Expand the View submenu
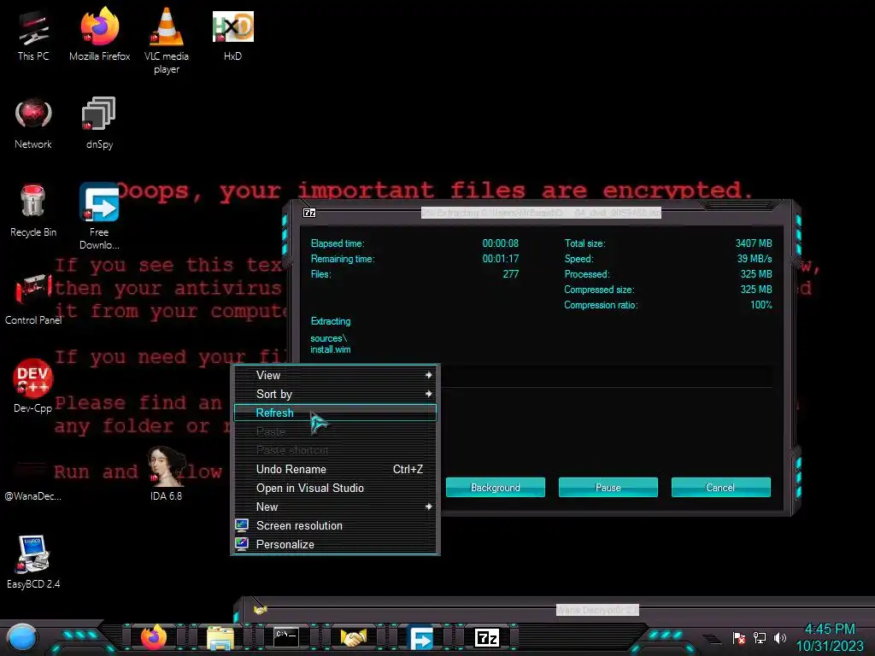The image size is (875, 656). point(335,376)
